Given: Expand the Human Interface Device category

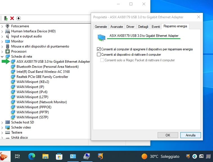Looking at the screenshot, I should [x=2, y=31].
